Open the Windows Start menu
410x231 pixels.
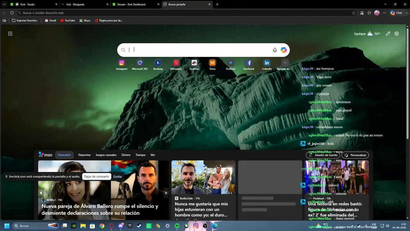point(7,226)
